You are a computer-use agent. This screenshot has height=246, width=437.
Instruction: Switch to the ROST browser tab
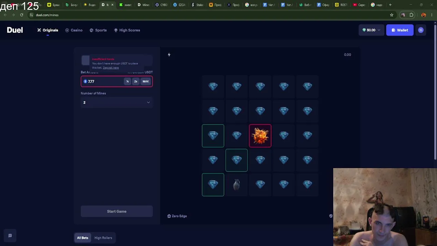[341, 5]
